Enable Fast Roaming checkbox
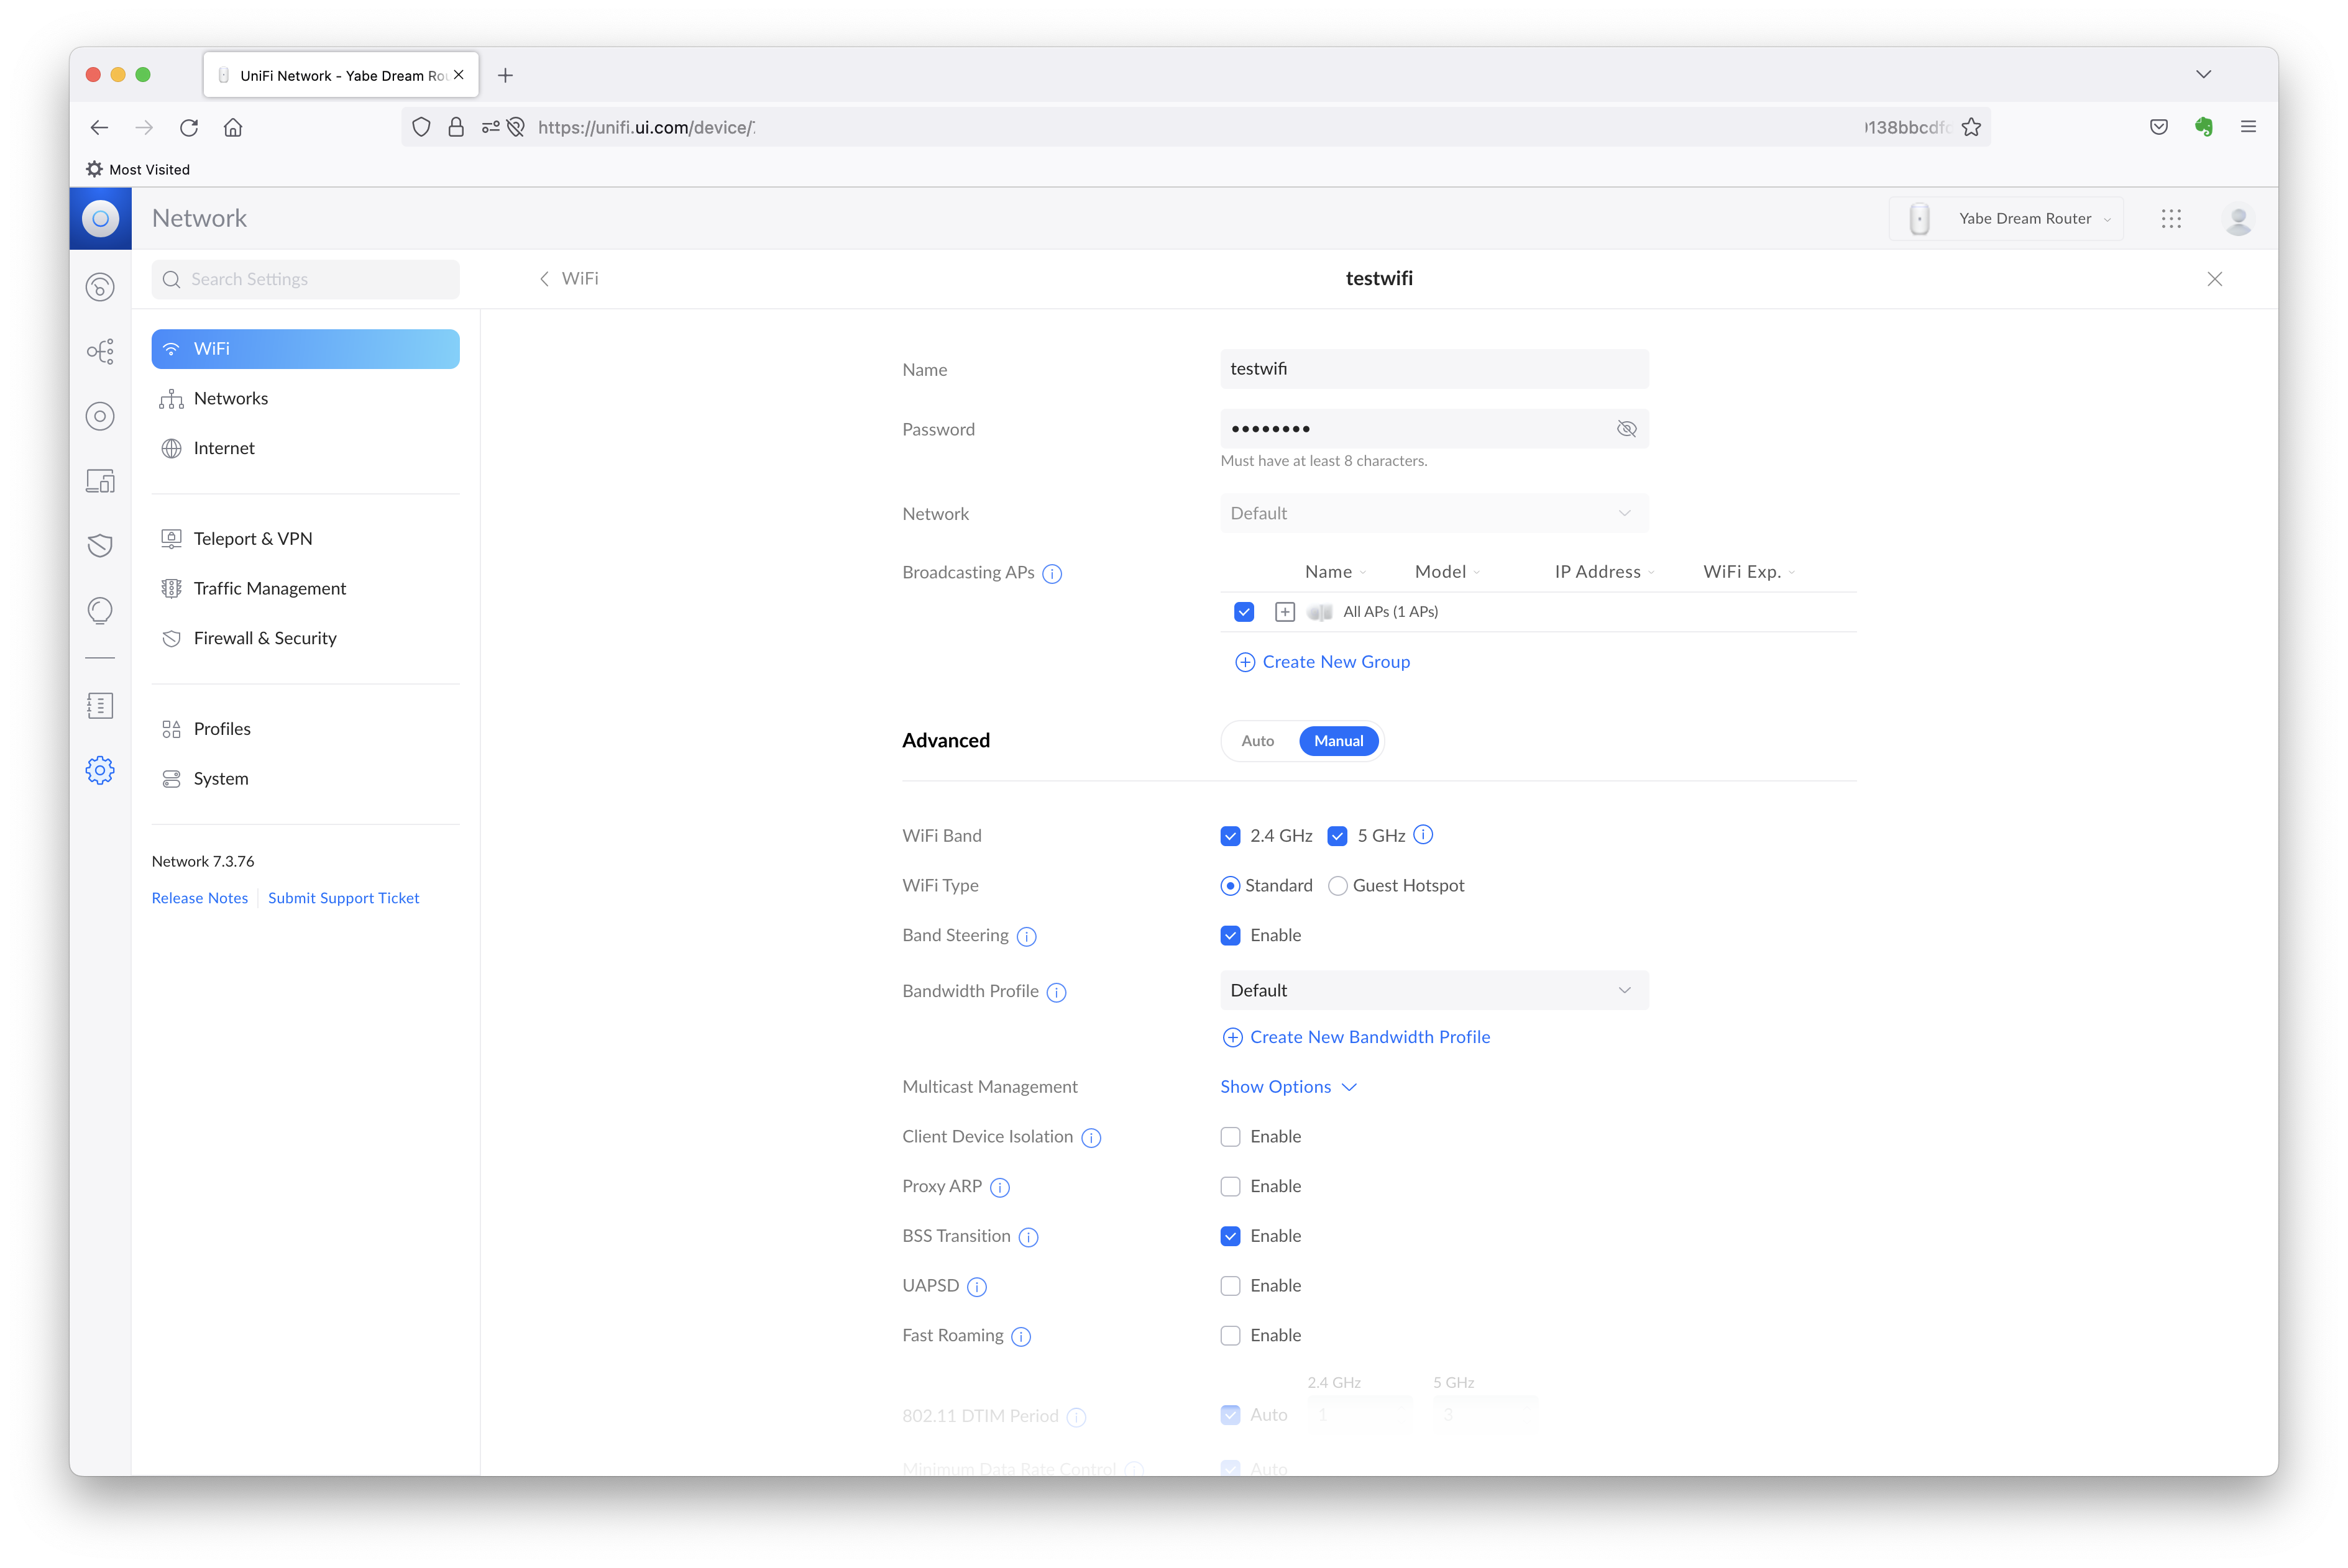Image resolution: width=2348 pixels, height=1568 pixels. 1231,1336
